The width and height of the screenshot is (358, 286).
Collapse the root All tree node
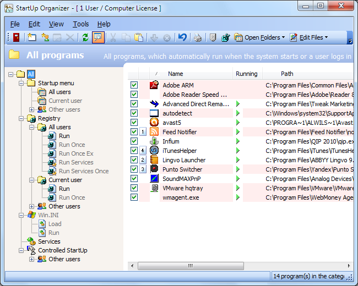10,74
